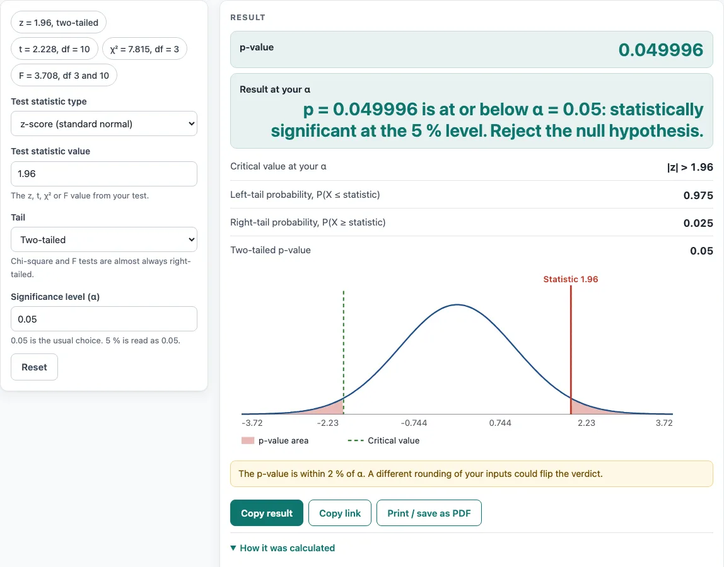Apply preset χ² = 7.815, df = 3
This screenshot has width=724, height=567.
[144, 49]
